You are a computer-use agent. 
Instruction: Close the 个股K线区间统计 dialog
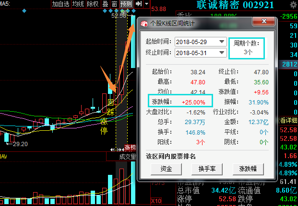[x=263, y=21]
